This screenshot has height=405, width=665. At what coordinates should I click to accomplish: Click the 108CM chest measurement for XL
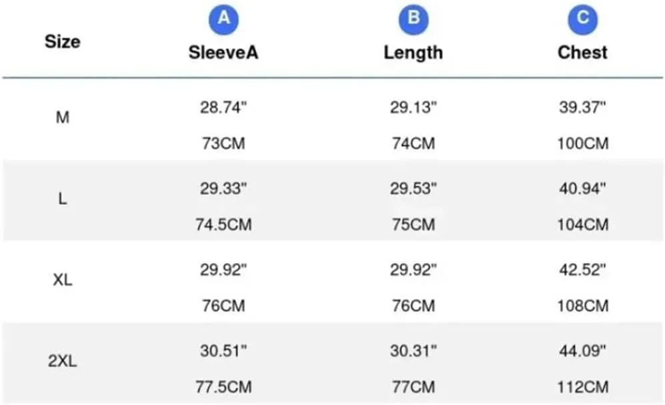[583, 306]
